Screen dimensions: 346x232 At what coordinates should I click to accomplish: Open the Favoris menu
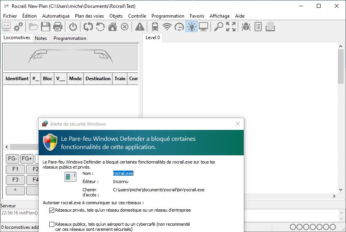pos(197,16)
